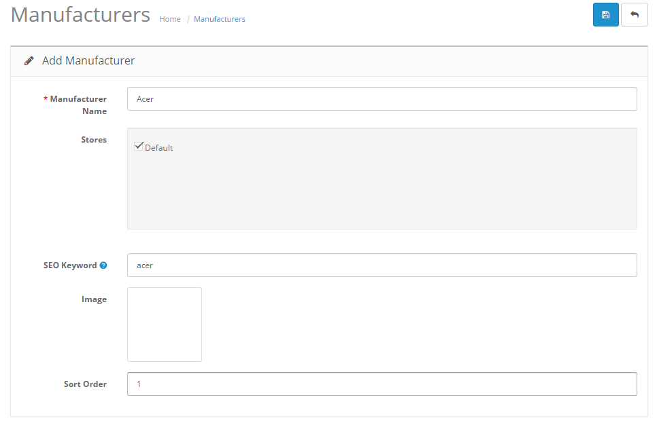This screenshot has height=425, width=657.
Task: Click the Manufacturer Name field label
Action: (78, 105)
